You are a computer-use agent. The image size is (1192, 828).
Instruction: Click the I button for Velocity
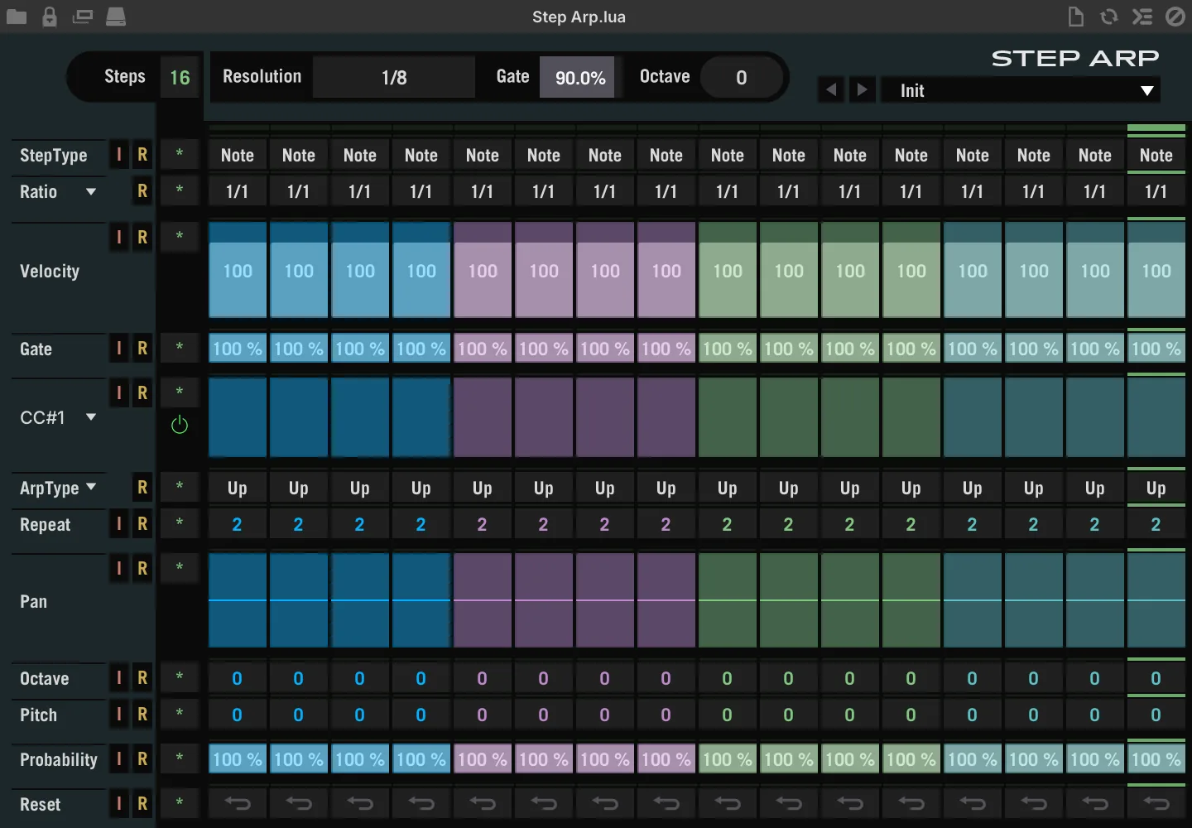click(x=119, y=238)
